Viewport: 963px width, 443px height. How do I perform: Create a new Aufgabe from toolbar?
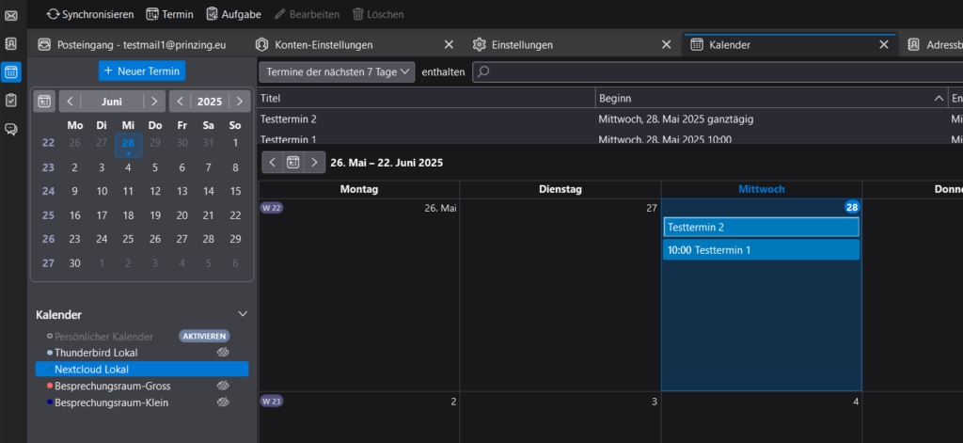233,14
